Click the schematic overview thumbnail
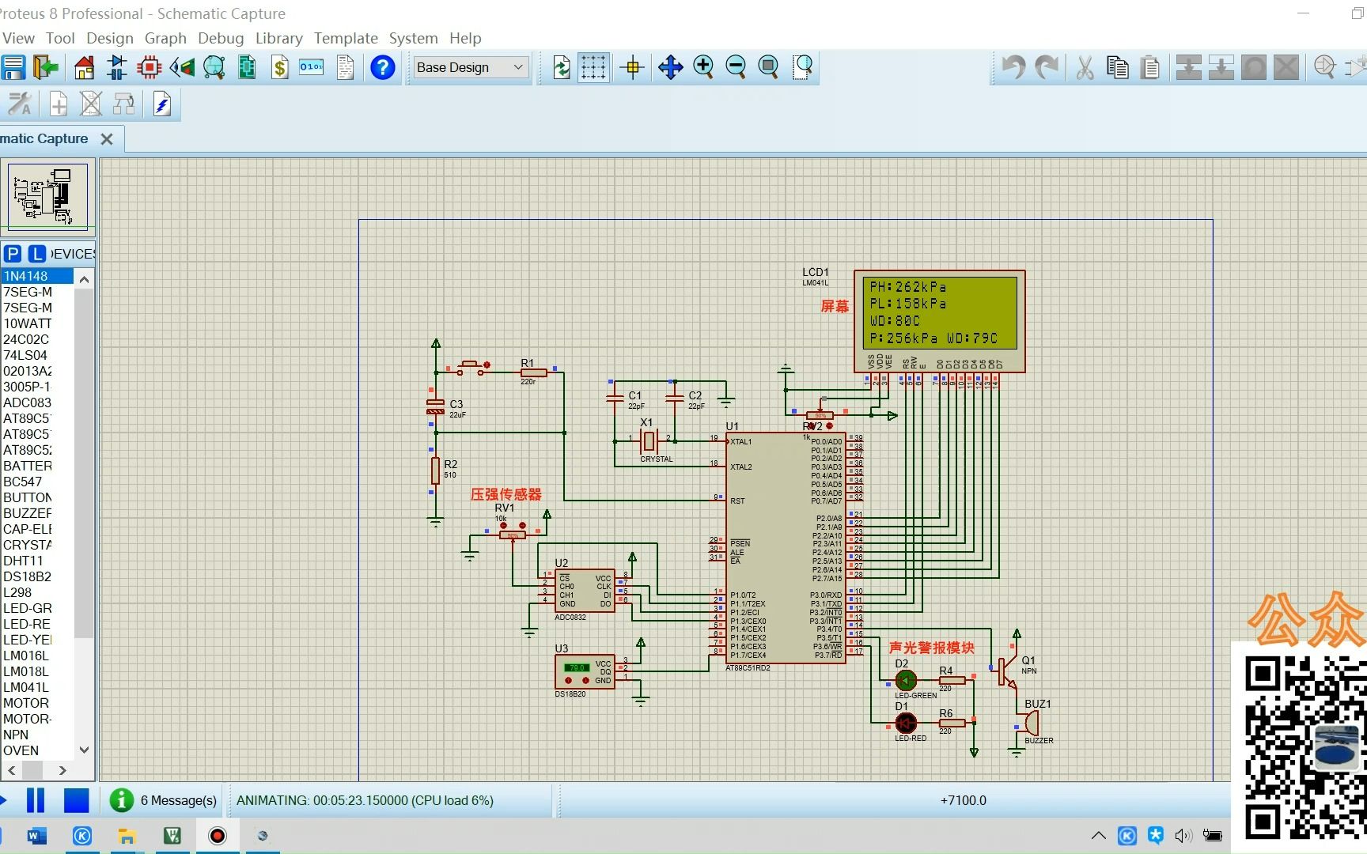 coord(48,195)
